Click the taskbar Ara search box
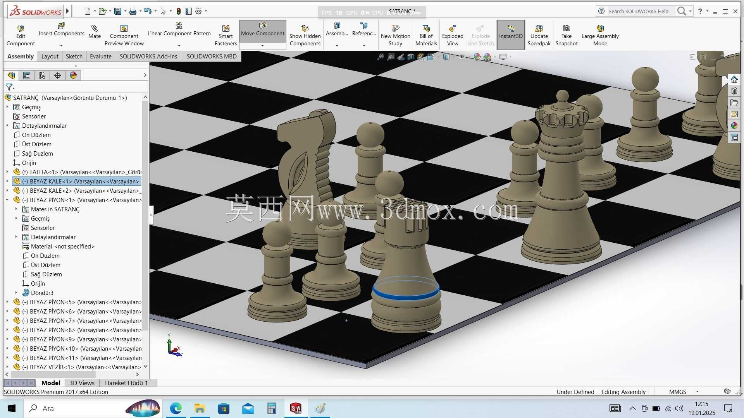 point(93,408)
